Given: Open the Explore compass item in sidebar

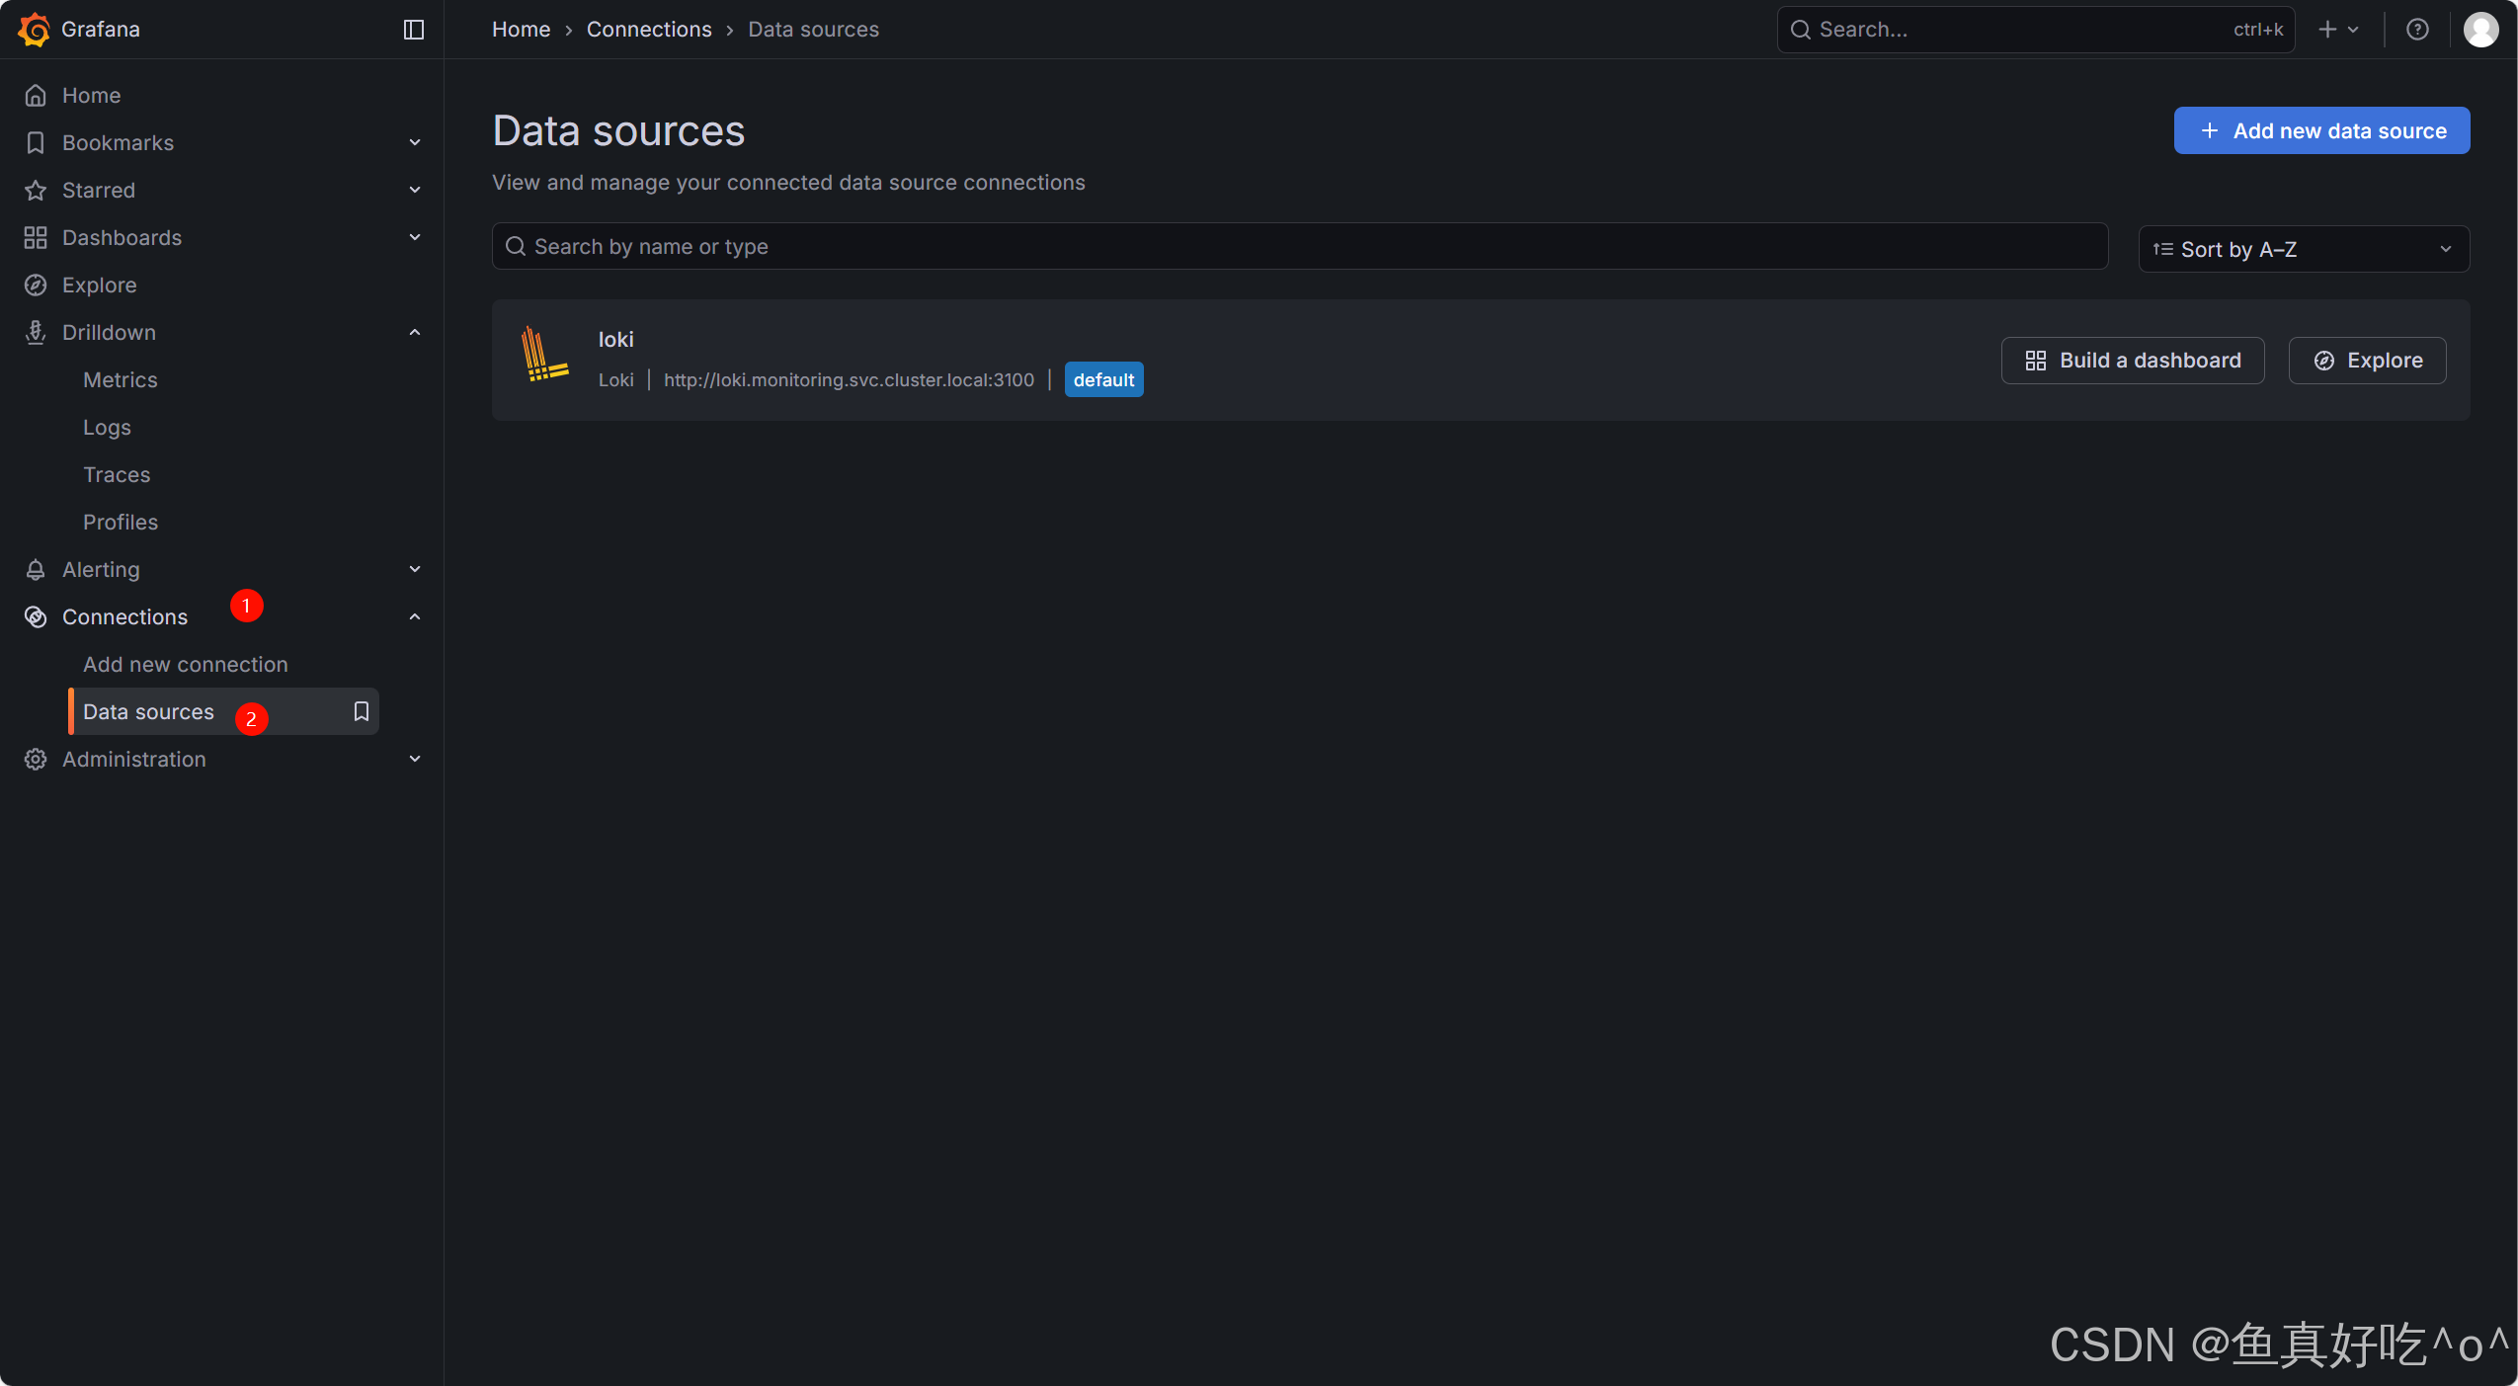Looking at the screenshot, I should (x=99, y=285).
